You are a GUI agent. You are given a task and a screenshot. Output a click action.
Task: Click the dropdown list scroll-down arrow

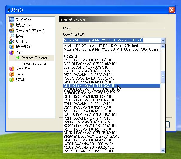[163, 150]
